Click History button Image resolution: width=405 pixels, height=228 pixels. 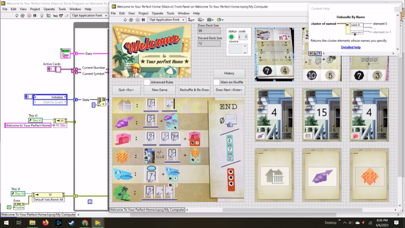pyautogui.click(x=229, y=73)
